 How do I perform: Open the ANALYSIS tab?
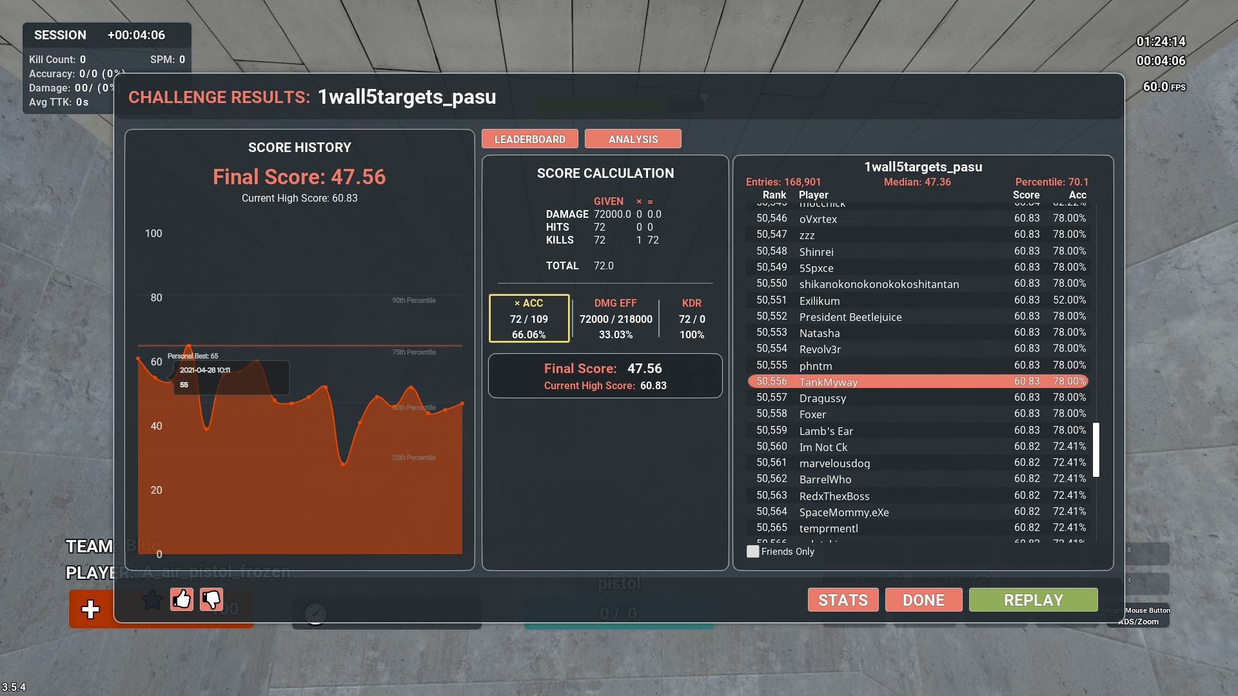pyautogui.click(x=633, y=139)
